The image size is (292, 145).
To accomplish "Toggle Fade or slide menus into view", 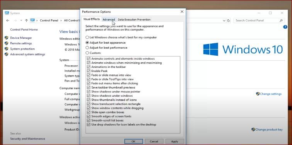I will pyautogui.click(x=88, y=75).
